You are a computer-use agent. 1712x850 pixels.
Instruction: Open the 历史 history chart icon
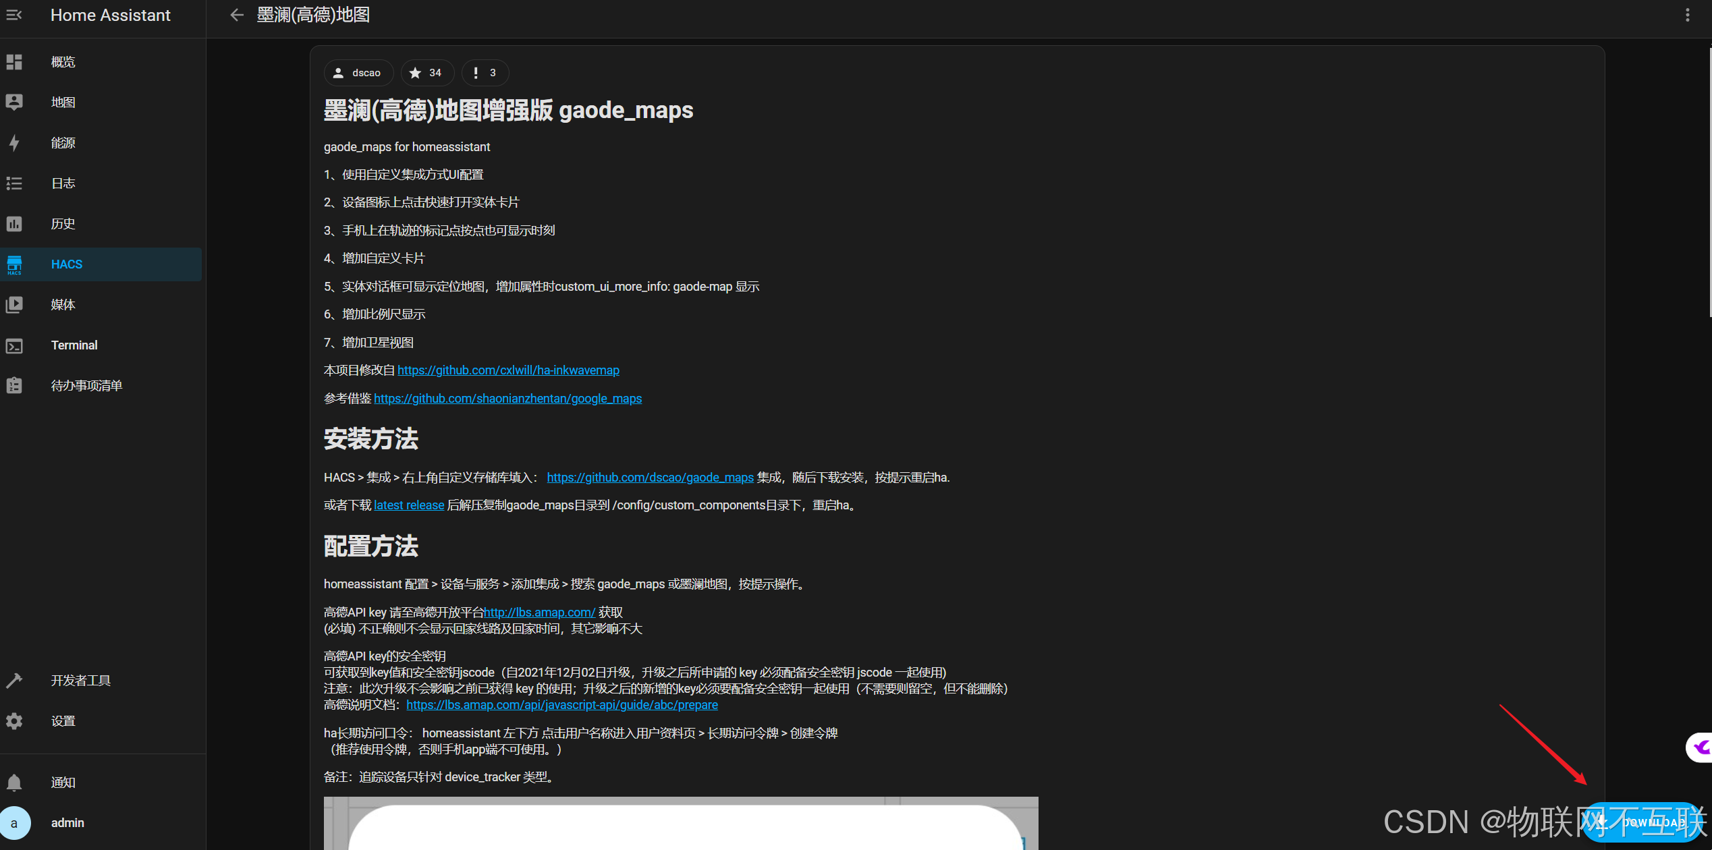(14, 224)
